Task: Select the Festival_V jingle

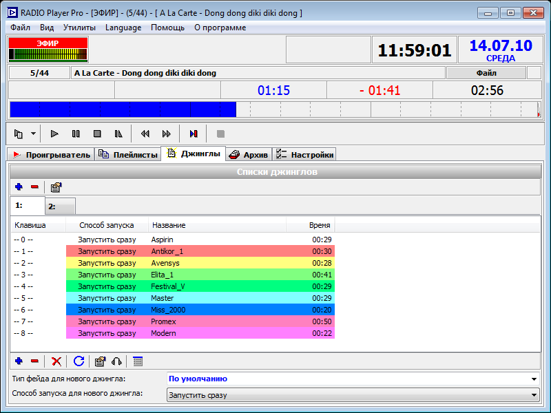Action: (x=173, y=286)
